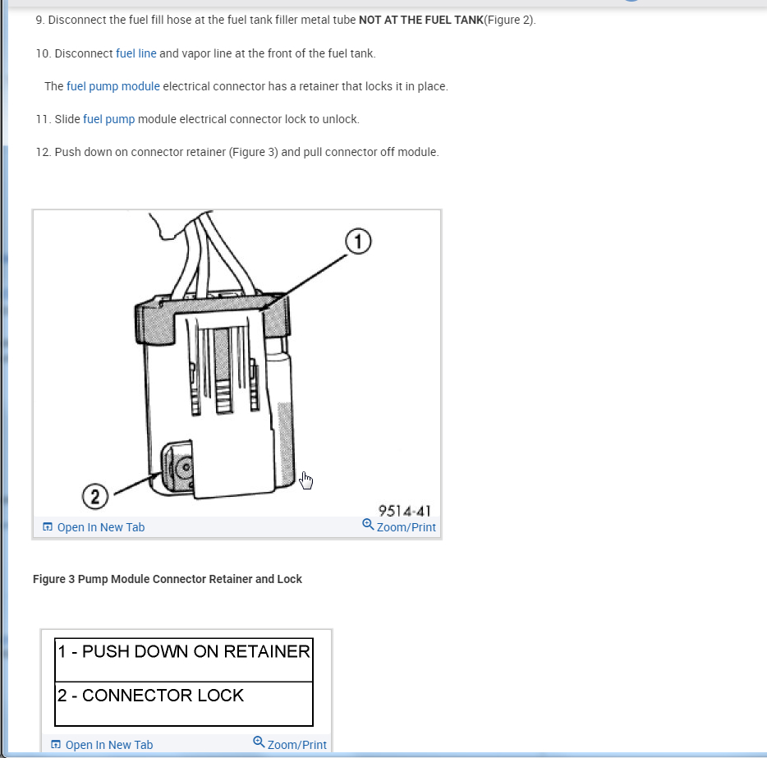Image resolution: width=767 pixels, height=758 pixels.
Task: Click the pump module connector diagram image
Action: click(x=237, y=363)
